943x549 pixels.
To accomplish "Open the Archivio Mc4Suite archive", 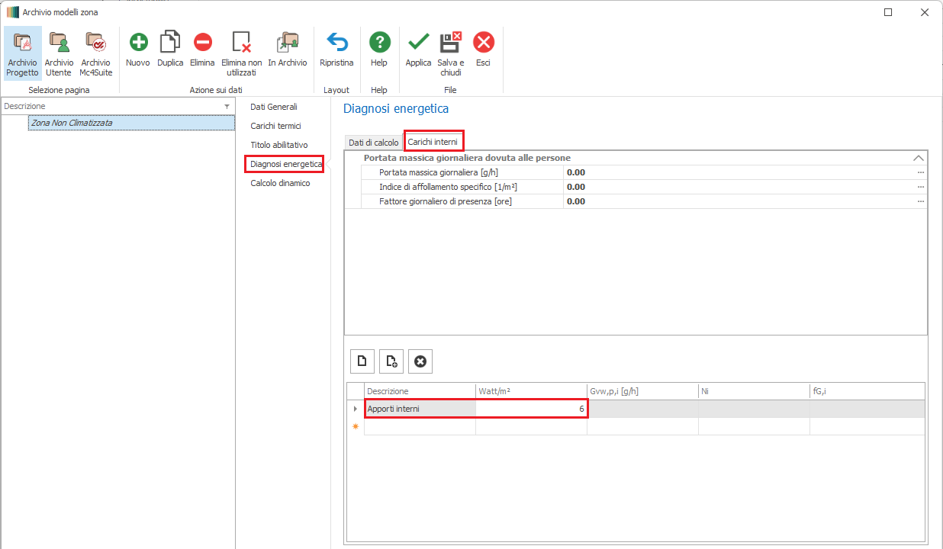I will 95,52.
